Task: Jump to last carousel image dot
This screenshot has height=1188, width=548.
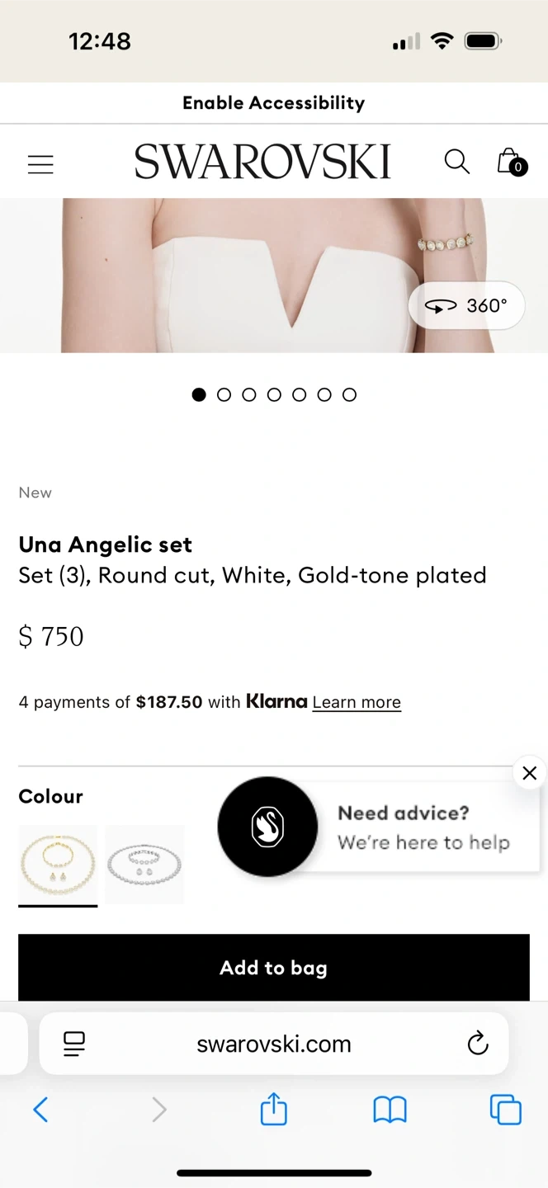Action: [x=349, y=395]
